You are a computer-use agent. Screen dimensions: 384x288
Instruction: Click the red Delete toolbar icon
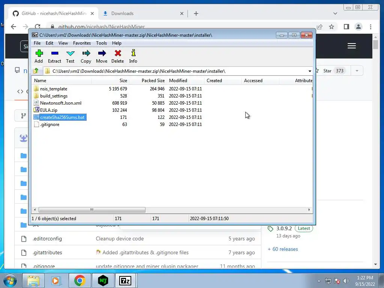coord(117,56)
